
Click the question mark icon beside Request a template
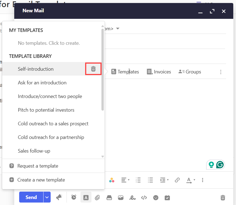tap(11, 166)
